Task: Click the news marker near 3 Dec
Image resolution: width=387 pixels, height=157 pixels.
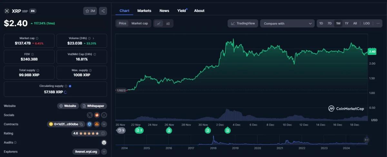Action: 228,131
